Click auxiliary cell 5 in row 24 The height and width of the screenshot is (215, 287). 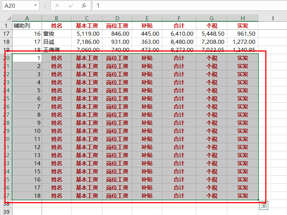[27, 91]
